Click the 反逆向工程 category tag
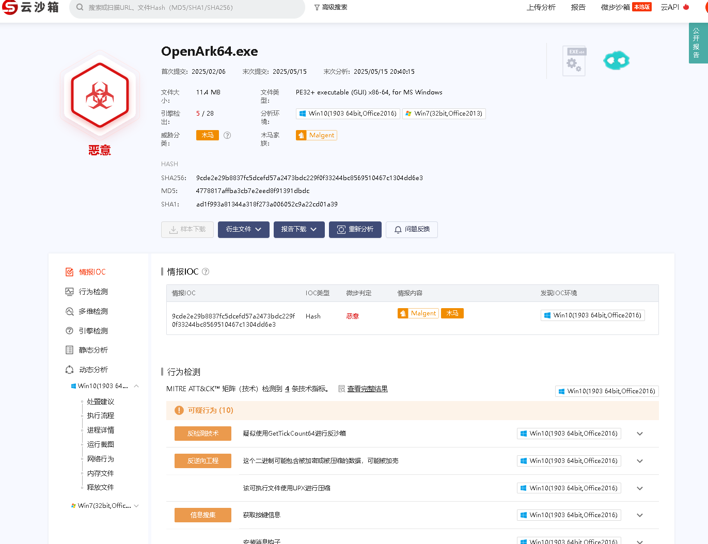 click(203, 461)
